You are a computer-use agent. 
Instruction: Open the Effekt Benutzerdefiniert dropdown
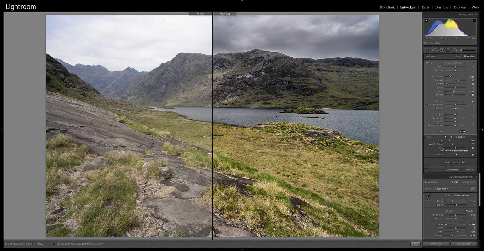point(455,63)
